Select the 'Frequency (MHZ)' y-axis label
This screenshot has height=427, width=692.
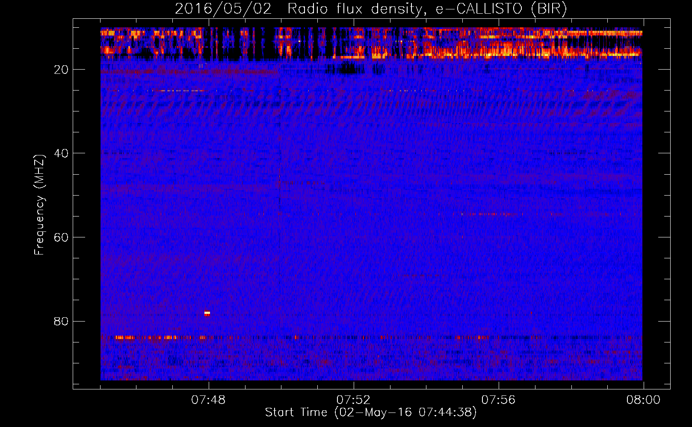point(39,205)
